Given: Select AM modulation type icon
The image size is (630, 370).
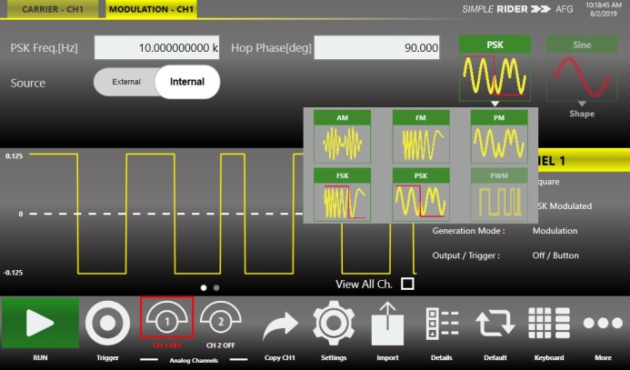Looking at the screenshot, I should point(342,137).
